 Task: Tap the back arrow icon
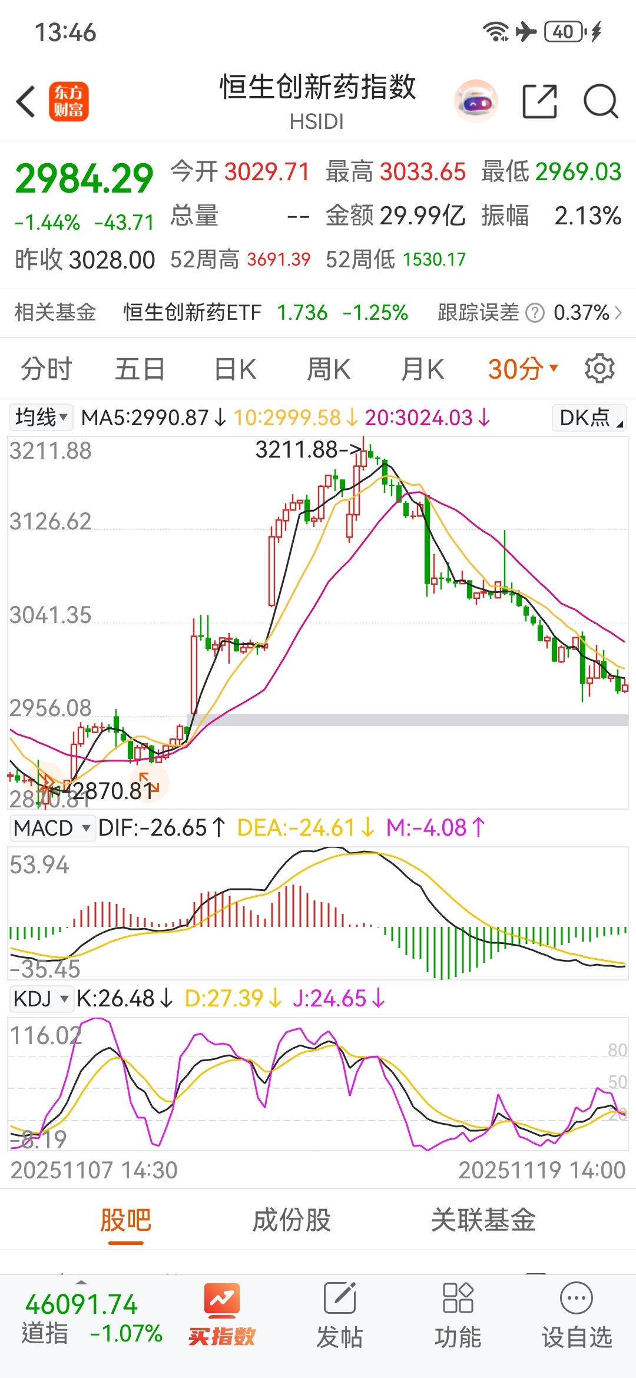click(26, 101)
